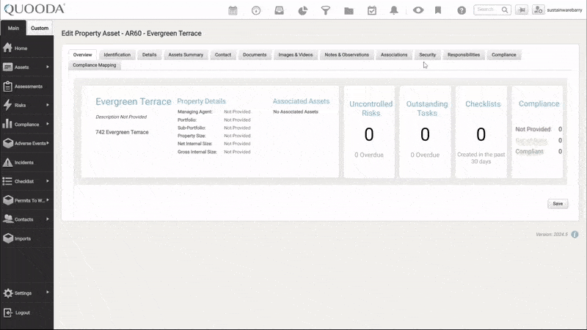Expand the Permits To Work submenu arrow
The image size is (587, 330).
tap(48, 200)
